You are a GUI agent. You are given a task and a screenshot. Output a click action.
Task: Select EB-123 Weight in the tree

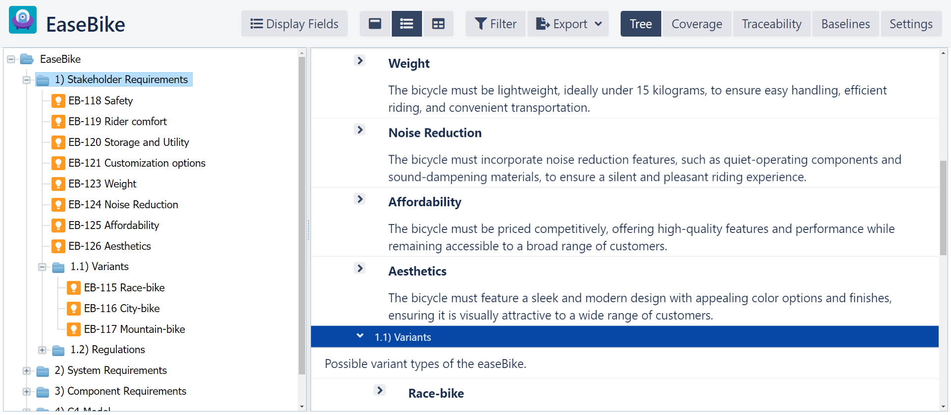click(103, 184)
